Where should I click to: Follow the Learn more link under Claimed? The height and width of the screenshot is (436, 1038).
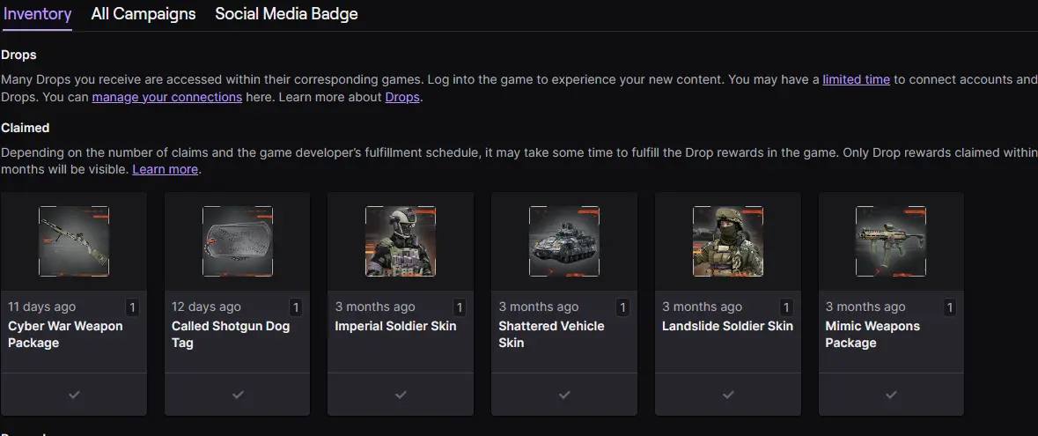point(165,169)
